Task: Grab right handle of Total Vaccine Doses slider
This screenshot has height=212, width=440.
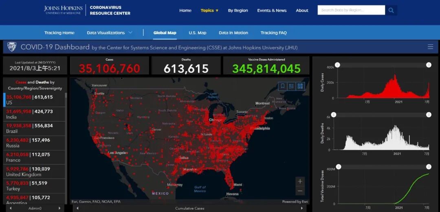Action: point(429,167)
